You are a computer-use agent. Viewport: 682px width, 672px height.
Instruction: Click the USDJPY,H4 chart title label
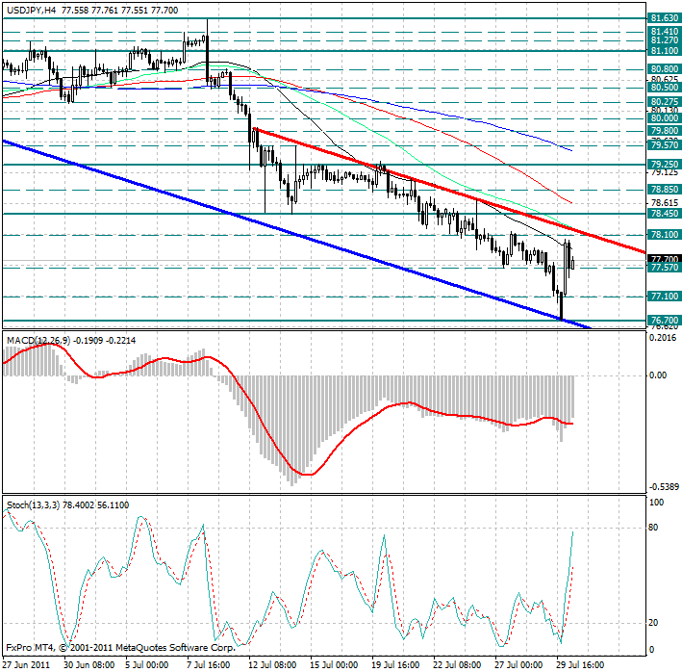30,8
